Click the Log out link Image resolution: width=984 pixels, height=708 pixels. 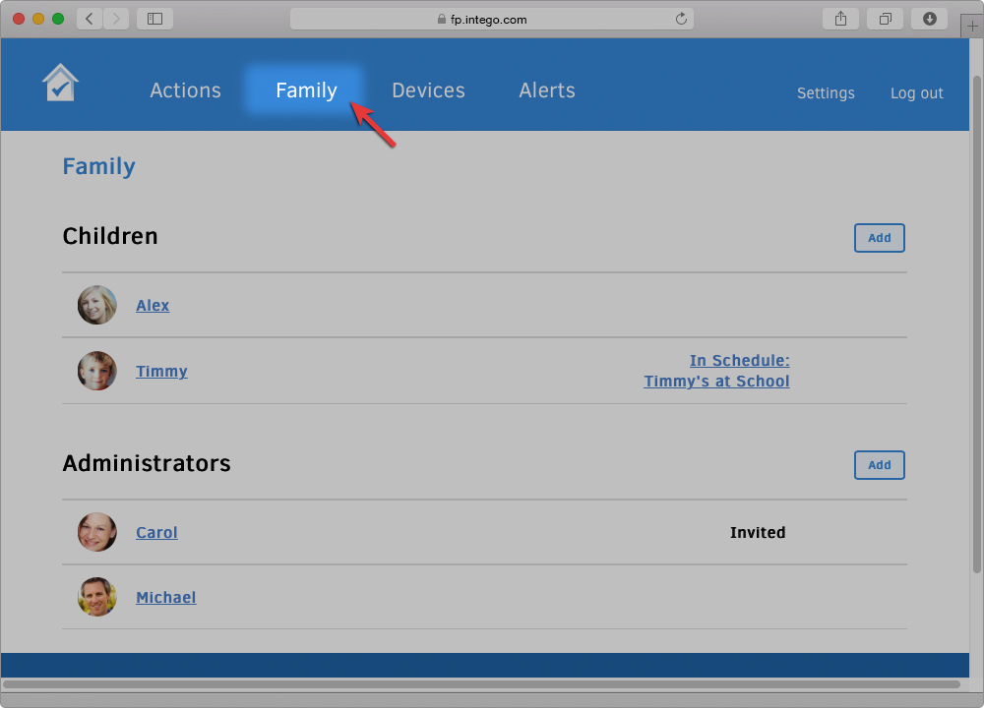916,92
